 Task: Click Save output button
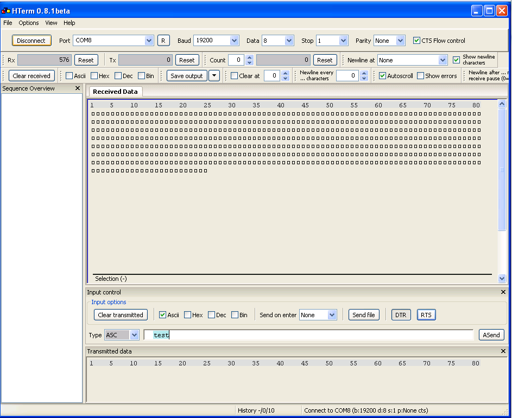pyautogui.click(x=187, y=76)
